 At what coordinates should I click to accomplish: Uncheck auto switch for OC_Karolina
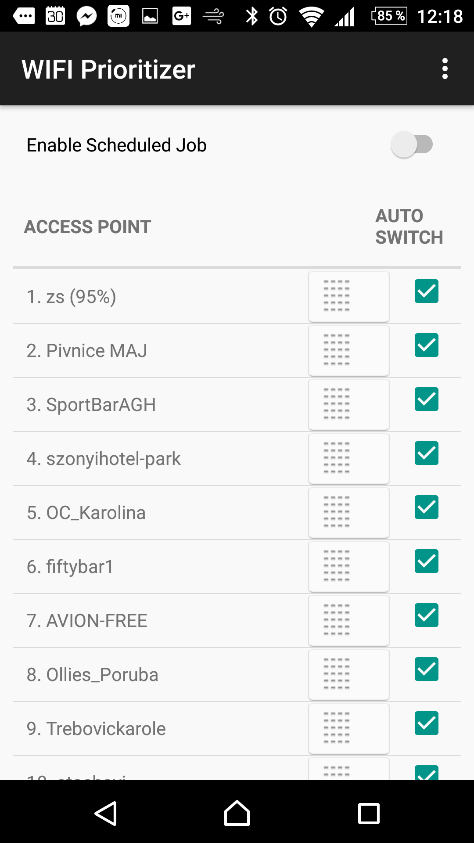coord(426,507)
